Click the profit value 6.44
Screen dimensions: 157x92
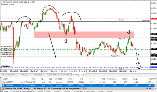coord(149,85)
